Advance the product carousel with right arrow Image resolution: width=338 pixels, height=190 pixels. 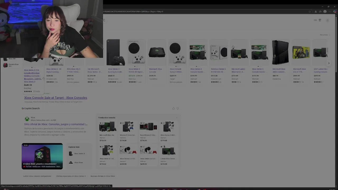[x=329, y=63]
